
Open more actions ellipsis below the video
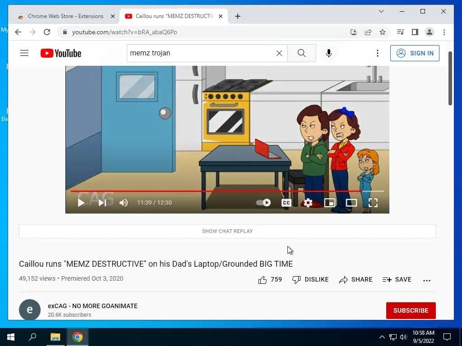pyautogui.click(x=427, y=280)
